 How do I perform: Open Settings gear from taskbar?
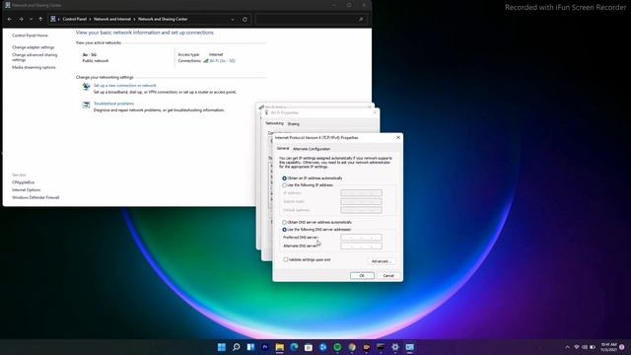tap(395, 347)
